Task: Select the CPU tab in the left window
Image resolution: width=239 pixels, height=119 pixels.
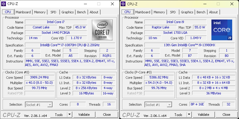Action: [8, 12]
